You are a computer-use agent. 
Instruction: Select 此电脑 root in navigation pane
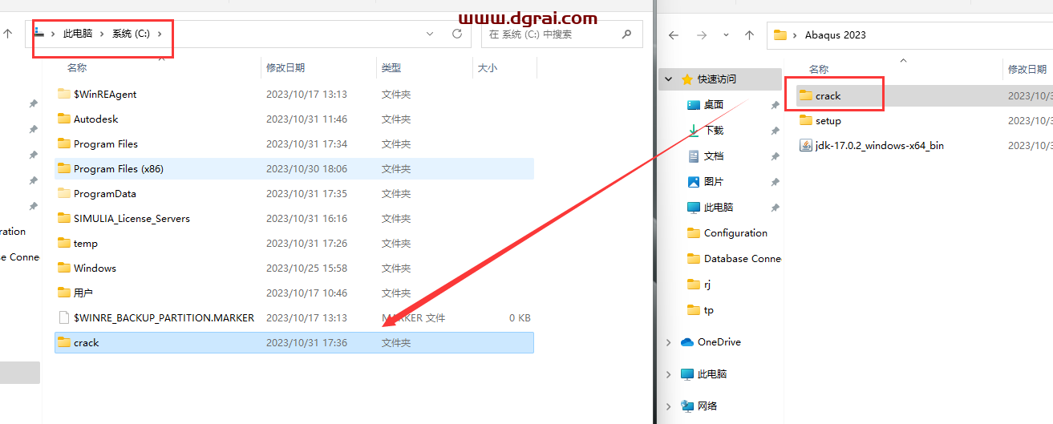(x=712, y=374)
